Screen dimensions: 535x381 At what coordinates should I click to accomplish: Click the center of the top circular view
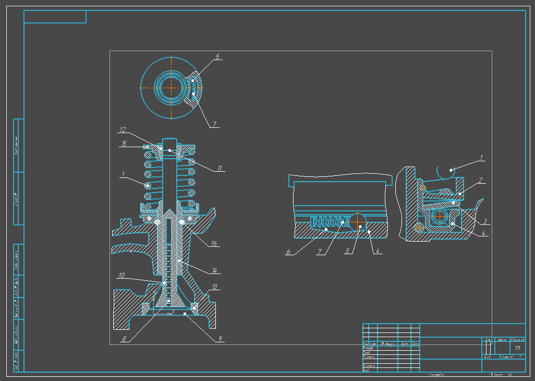click(171, 87)
